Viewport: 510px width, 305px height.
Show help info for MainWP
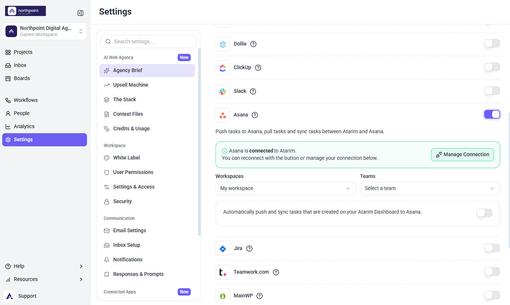pyautogui.click(x=260, y=296)
